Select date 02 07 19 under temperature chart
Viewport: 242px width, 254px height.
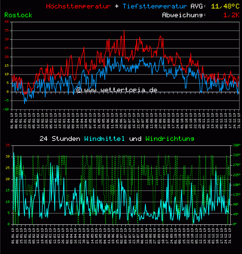pos(125,121)
